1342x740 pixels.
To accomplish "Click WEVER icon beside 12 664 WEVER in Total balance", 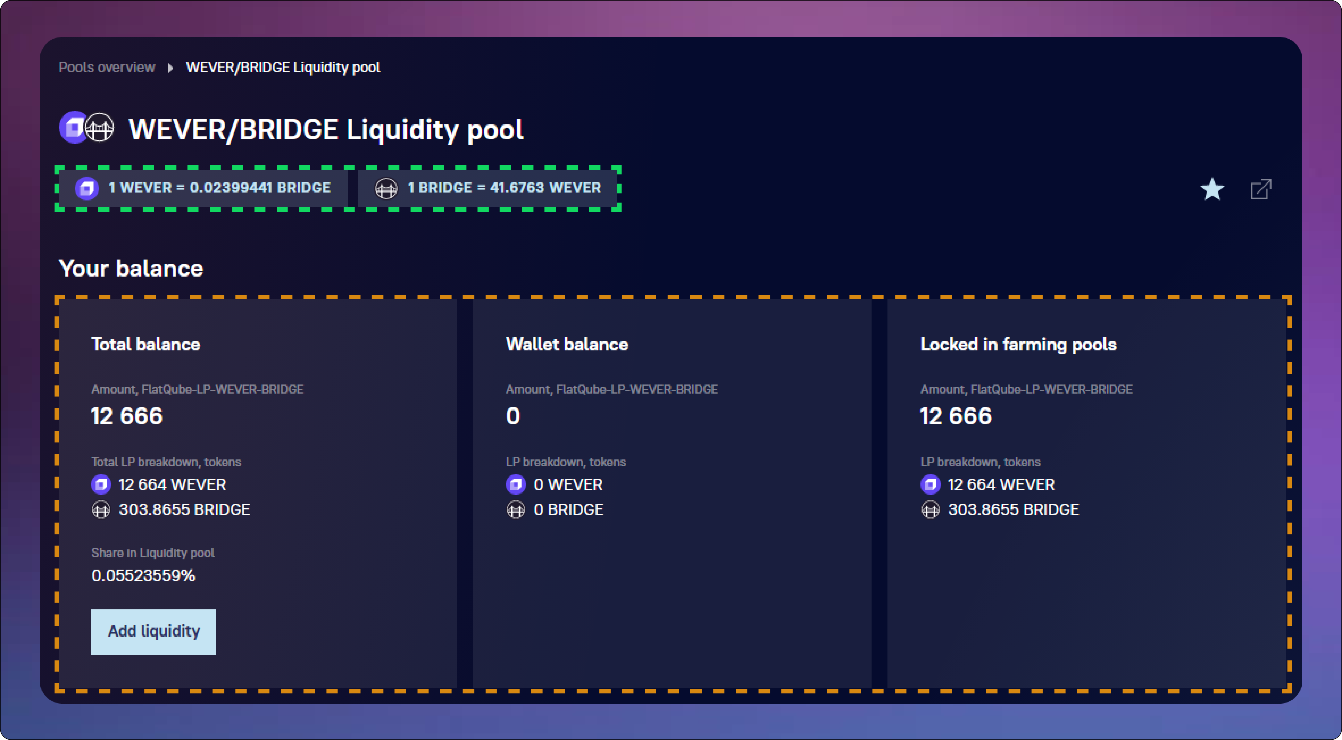I will [x=101, y=485].
